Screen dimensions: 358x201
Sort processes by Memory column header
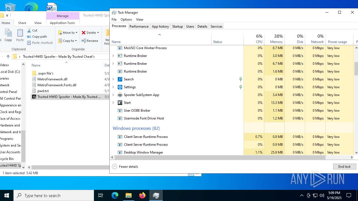[x=274, y=39]
